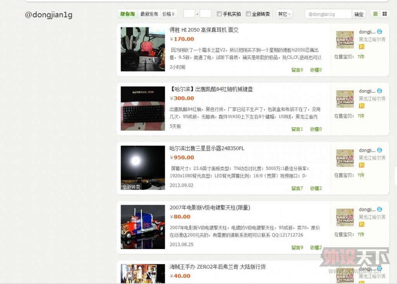
Task: Click price ¥950.00
Action: (182, 157)
